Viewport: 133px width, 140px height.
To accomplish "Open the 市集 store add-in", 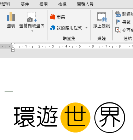I will click(58, 17).
